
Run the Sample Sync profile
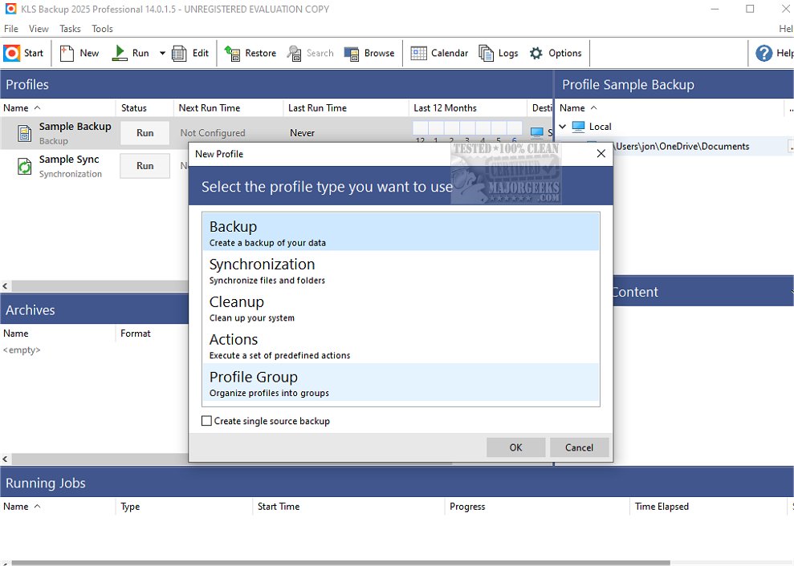pos(145,166)
